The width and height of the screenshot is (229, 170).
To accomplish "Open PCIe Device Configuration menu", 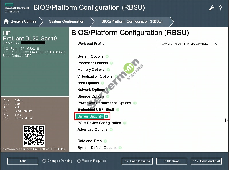I will 99,123.
